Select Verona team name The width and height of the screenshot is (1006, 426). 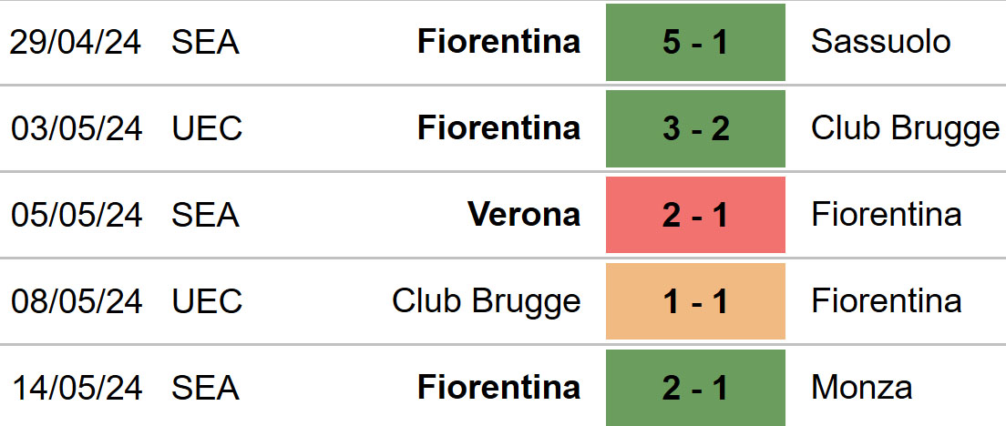[x=524, y=214]
